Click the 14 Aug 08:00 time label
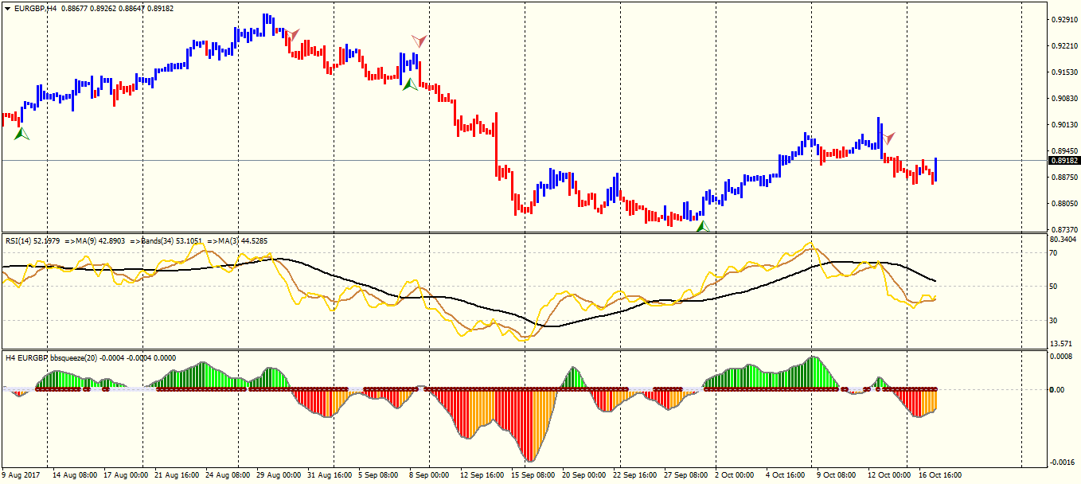This screenshot has height=484, width=1081. 75,475
